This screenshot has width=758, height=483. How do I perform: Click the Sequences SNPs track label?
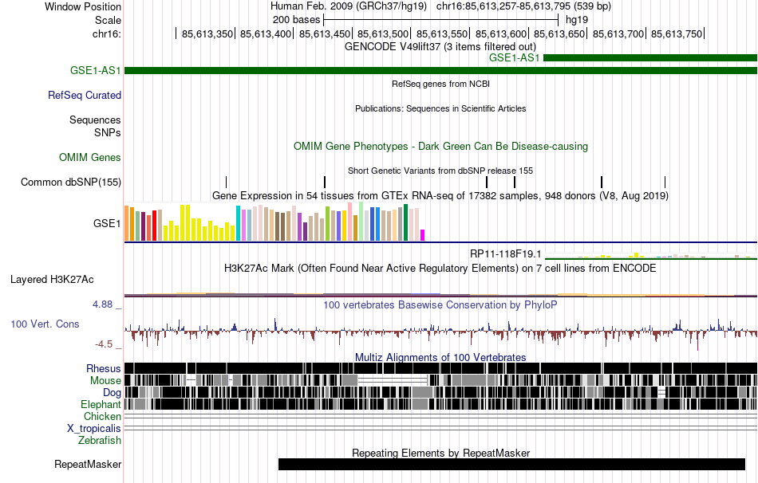(95, 126)
